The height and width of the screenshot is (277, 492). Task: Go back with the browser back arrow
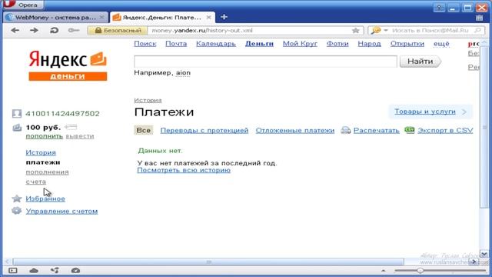(x=15, y=31)
